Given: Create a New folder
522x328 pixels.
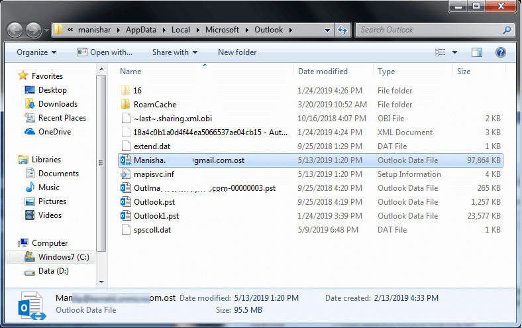Looking at the screenshot, I should (x=237, y=52).
